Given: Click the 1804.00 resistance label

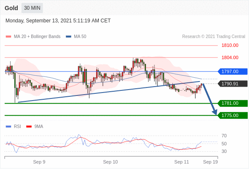Looking at the screenshot, I should 230,57.
